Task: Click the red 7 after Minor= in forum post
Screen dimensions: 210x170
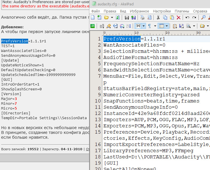Action: click(16, 103)
